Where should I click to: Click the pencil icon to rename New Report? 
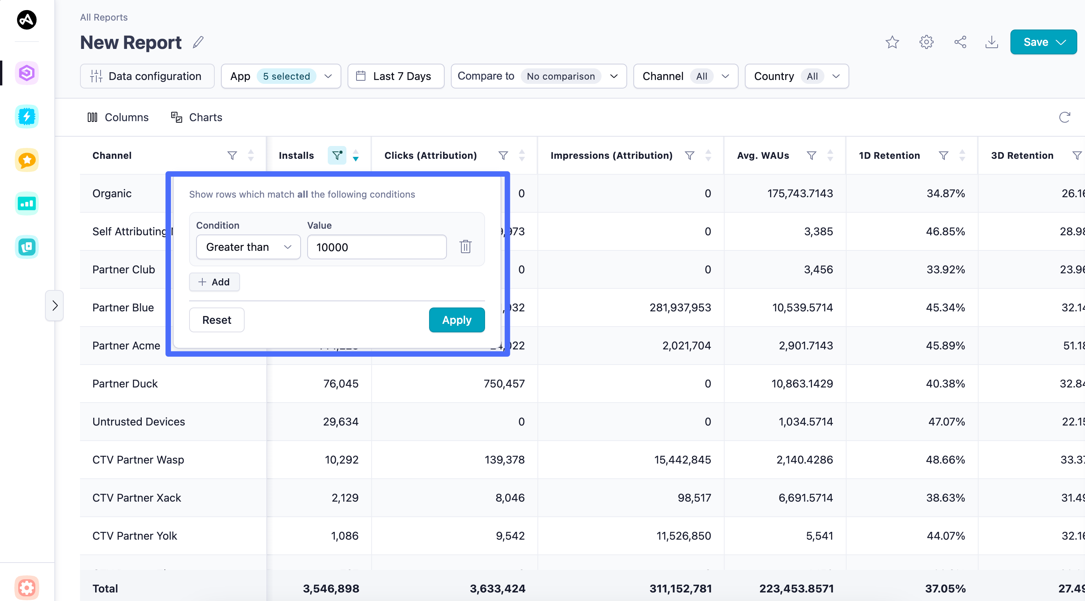(198, 42)
